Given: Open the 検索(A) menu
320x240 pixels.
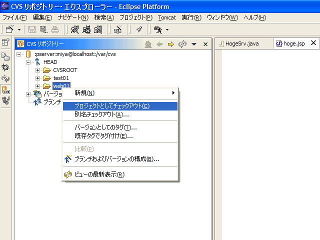Looking at the screenshot, I should (104, 18).
